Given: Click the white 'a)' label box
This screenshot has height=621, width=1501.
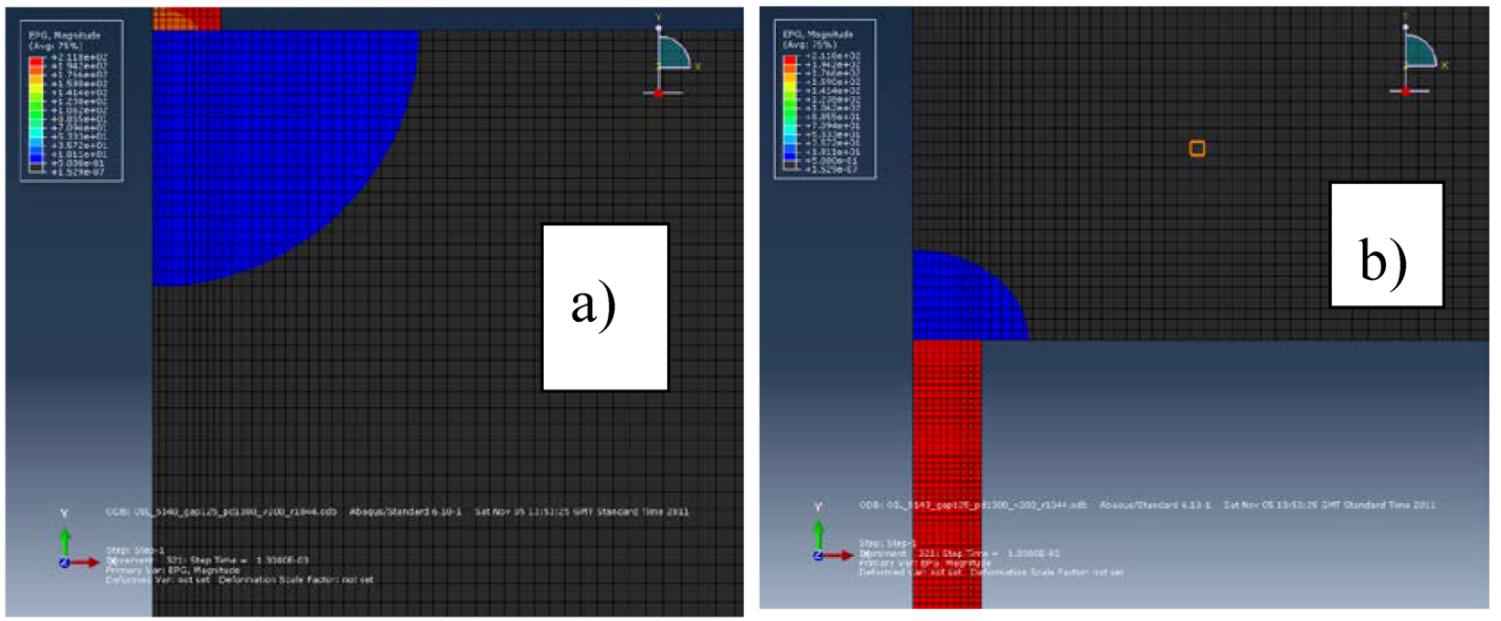Looking at the screenshot, I should (x=605, y=306).
